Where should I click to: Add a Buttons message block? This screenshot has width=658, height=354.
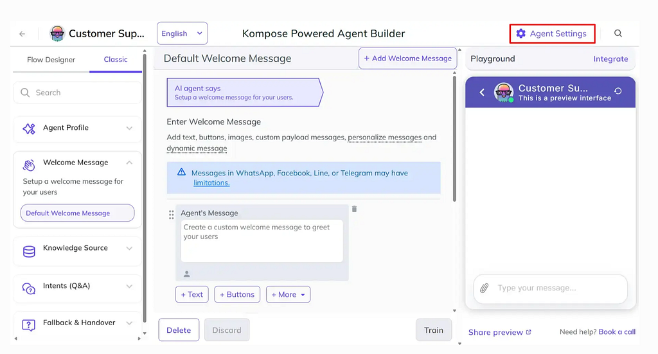pos(237,294)
